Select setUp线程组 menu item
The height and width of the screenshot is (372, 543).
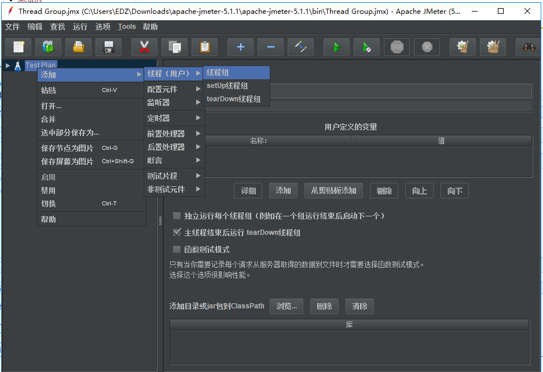click(236, 86)
